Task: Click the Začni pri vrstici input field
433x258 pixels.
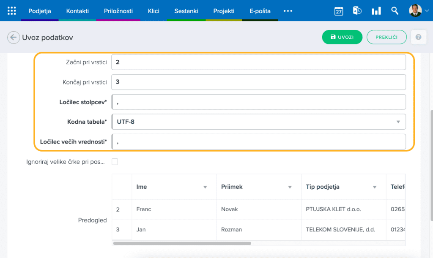Action: coord(258,62)
